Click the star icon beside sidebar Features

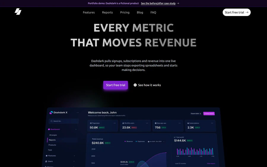(47, 156)
